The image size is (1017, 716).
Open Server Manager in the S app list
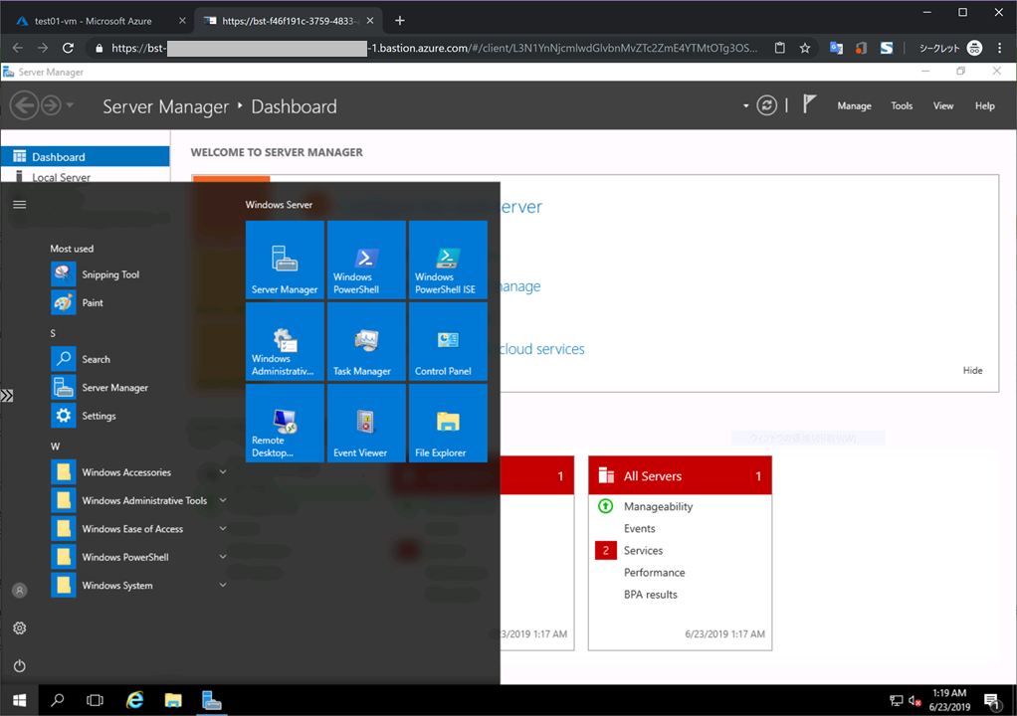point(138,388)
